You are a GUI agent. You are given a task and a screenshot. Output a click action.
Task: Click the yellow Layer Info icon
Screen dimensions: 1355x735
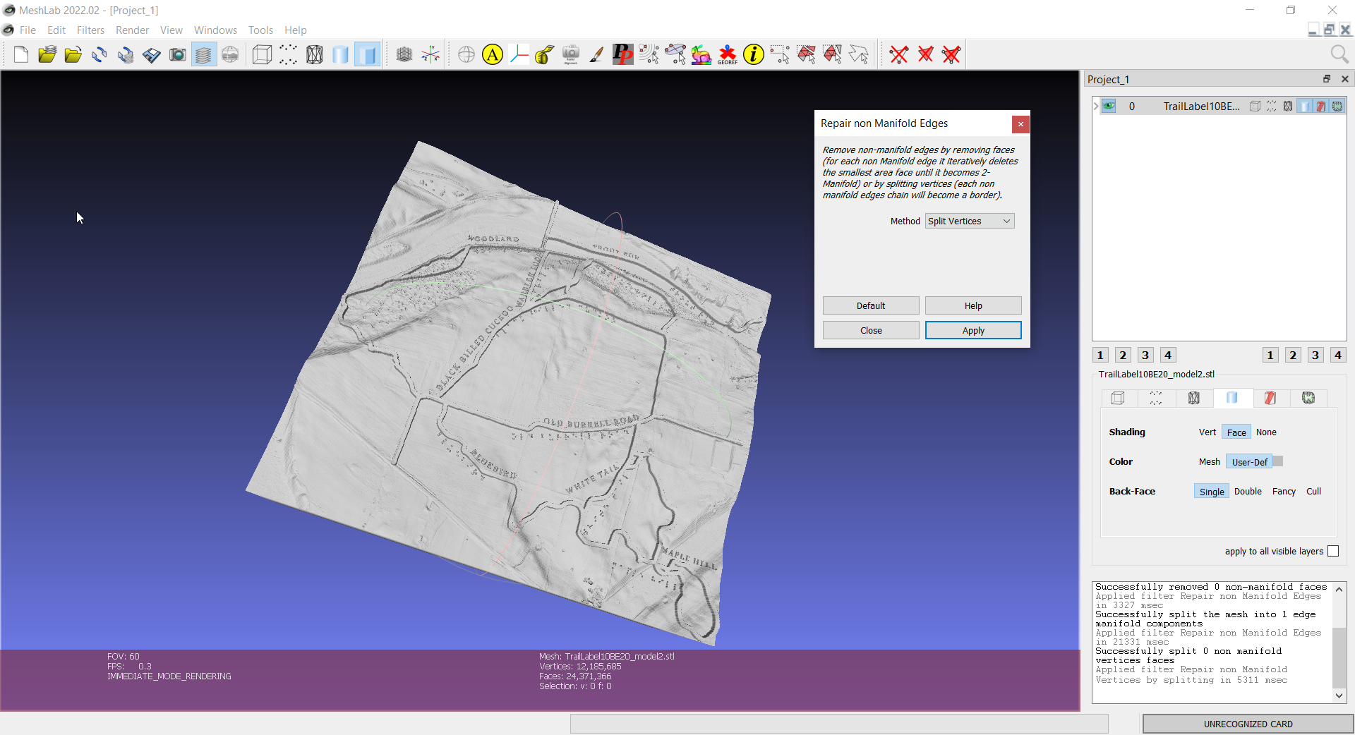(754, 55)
